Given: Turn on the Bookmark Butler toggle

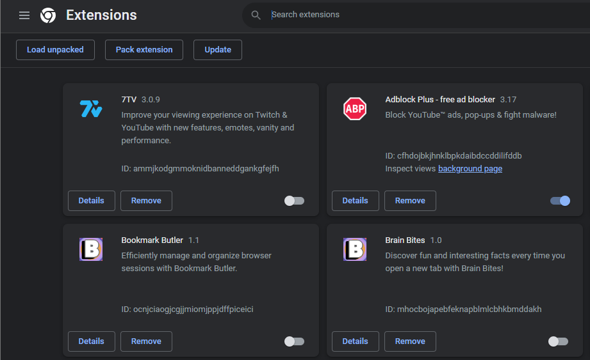Looking at the screenshot, I should (294, 341).
